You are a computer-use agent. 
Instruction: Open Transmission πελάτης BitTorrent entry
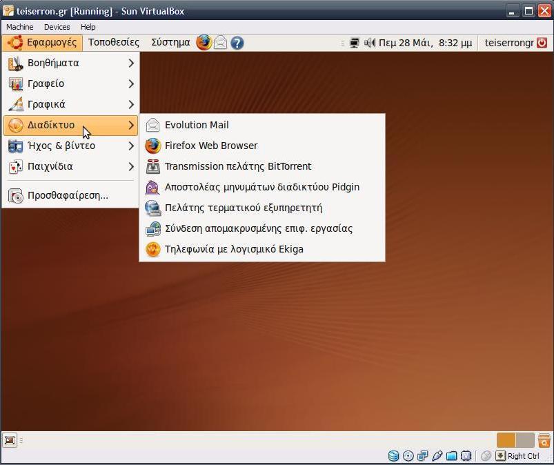(262, 166)
